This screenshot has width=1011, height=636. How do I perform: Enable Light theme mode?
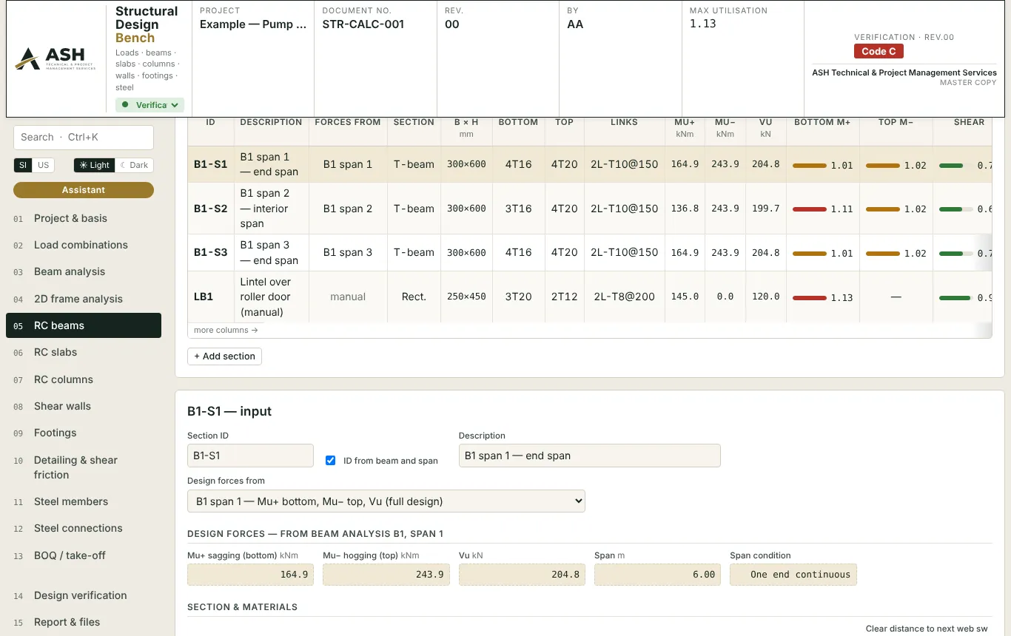click(x=94, y=165)
